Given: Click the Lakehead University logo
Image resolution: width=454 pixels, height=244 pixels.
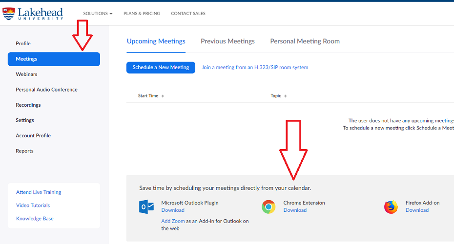Looking at the screenshot, I should pyautogui.click(x=33, y=13).
